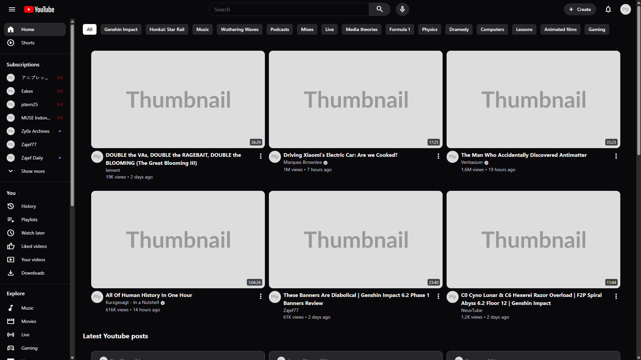Open Zy0x Archives subscription

click(35, 131)
